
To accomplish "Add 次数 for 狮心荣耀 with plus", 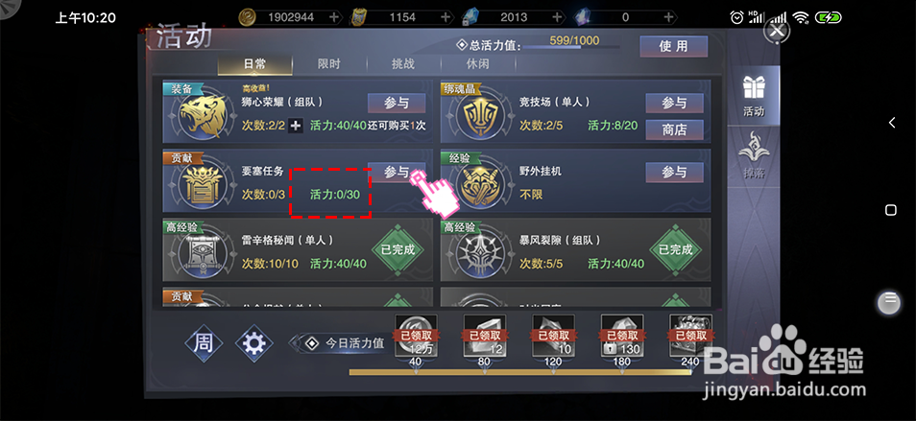I will coord(296,126).
